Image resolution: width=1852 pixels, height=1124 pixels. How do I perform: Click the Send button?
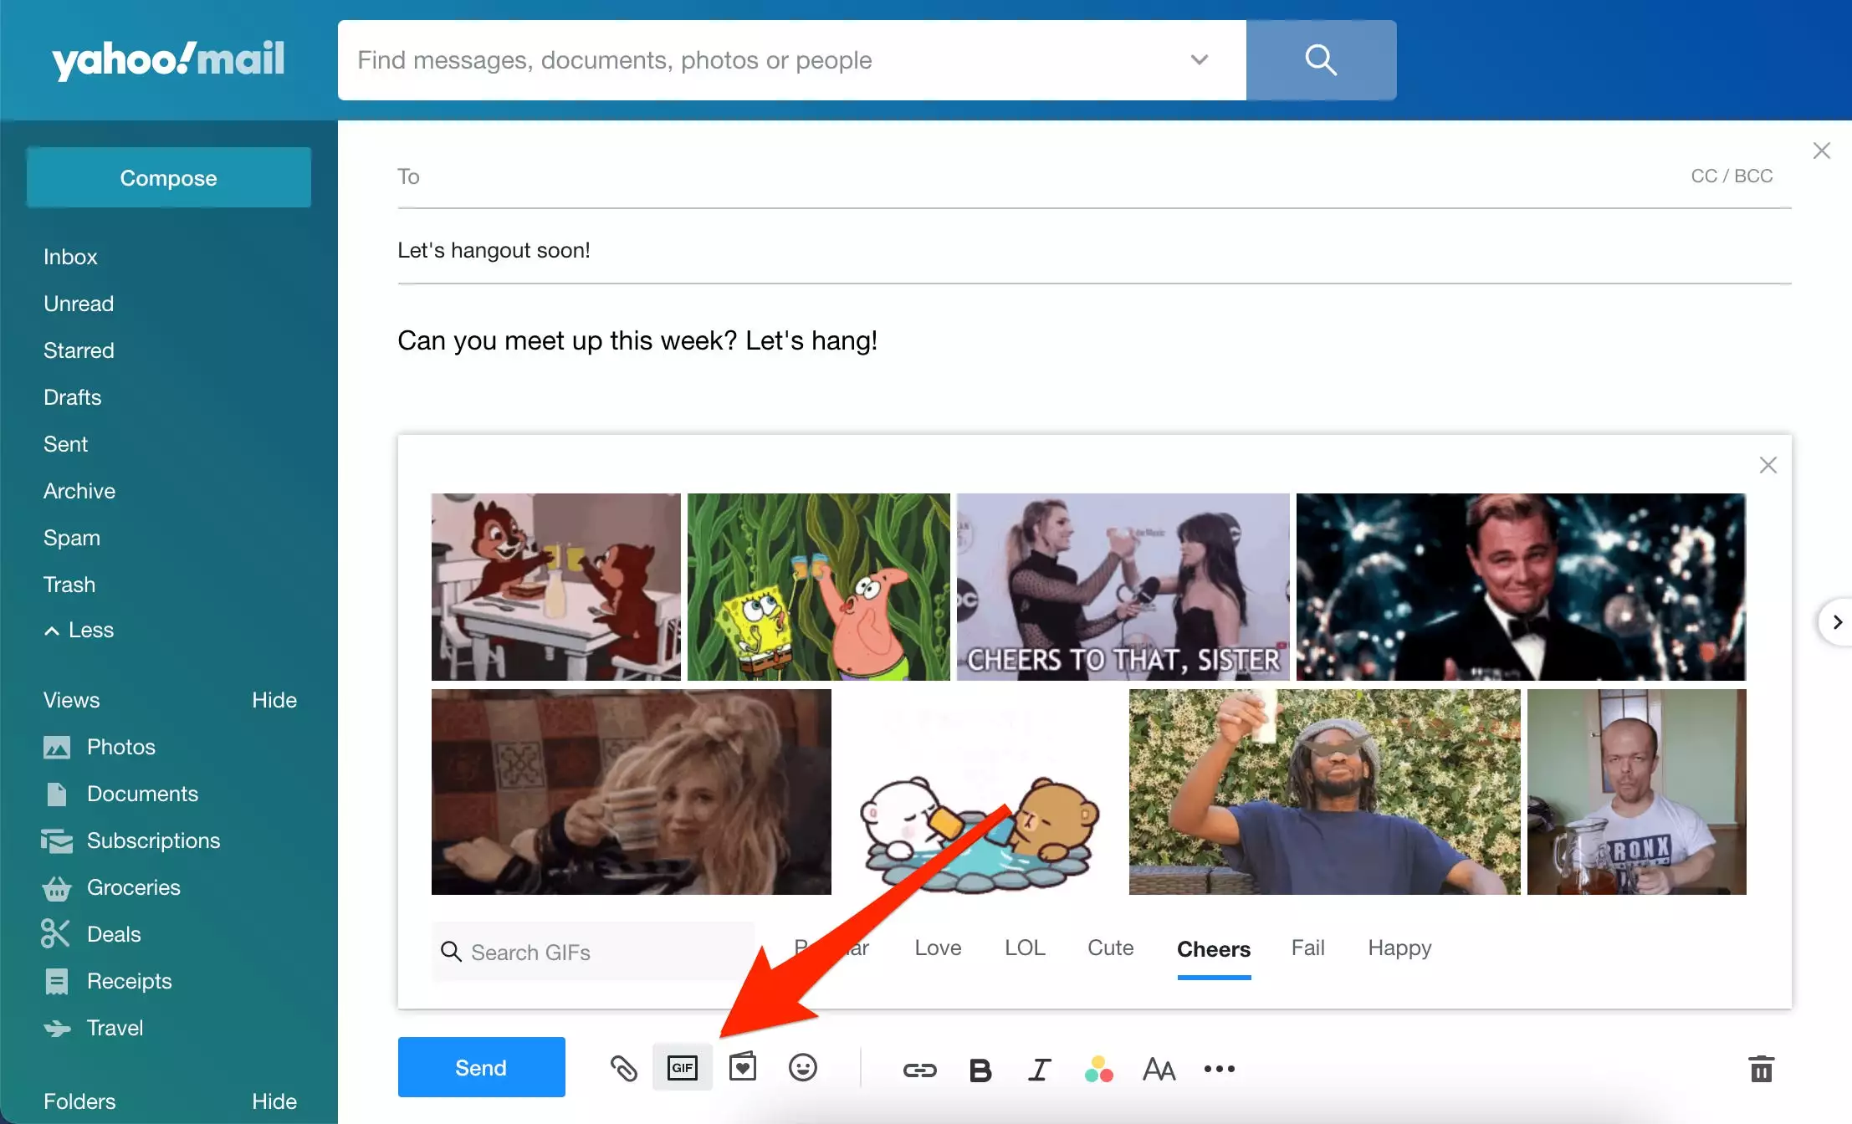(x=481, y=1067)
